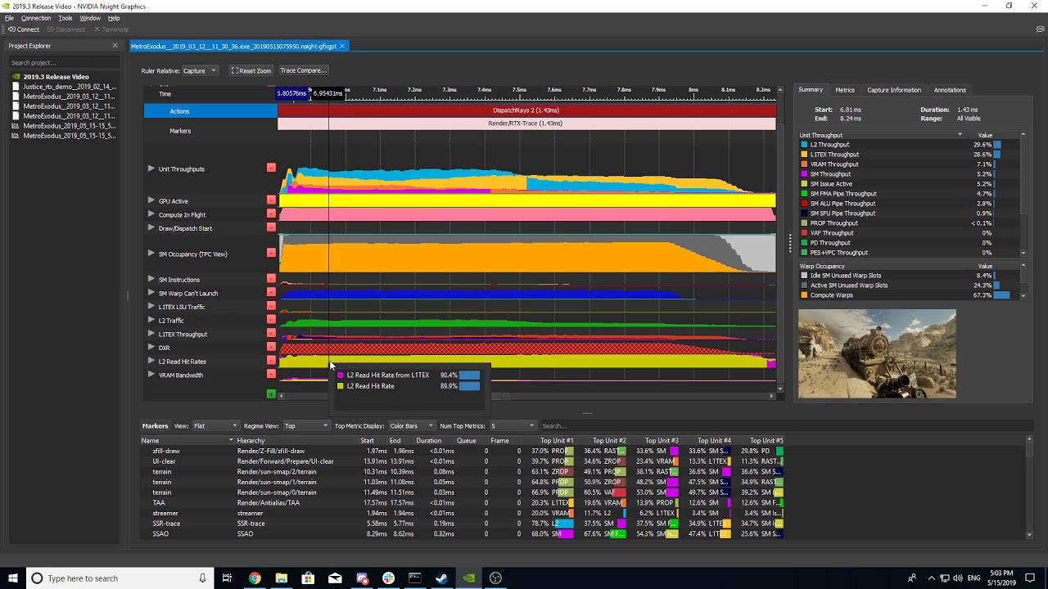1048x589 pixels.
Task: Toggle the red box next to GPU Active
Action: click(x=271, y=200)
